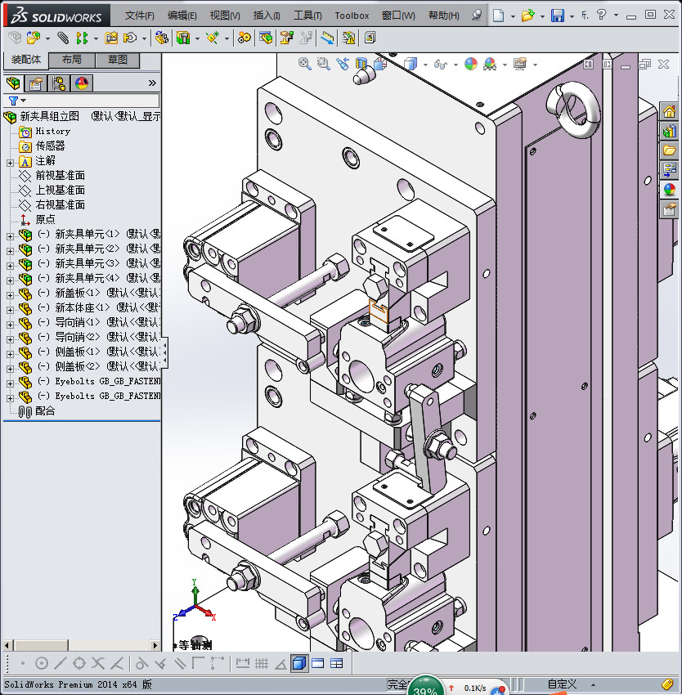Click the tree horizontal scrollbar right arrow
Viewport: 682px width, 695px height.
(155, 645)
